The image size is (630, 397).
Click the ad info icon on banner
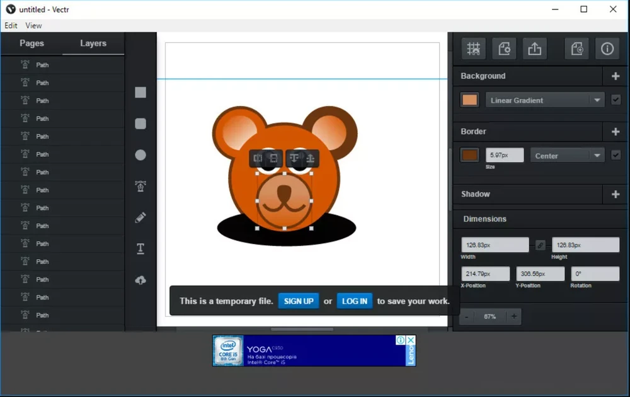401,340
